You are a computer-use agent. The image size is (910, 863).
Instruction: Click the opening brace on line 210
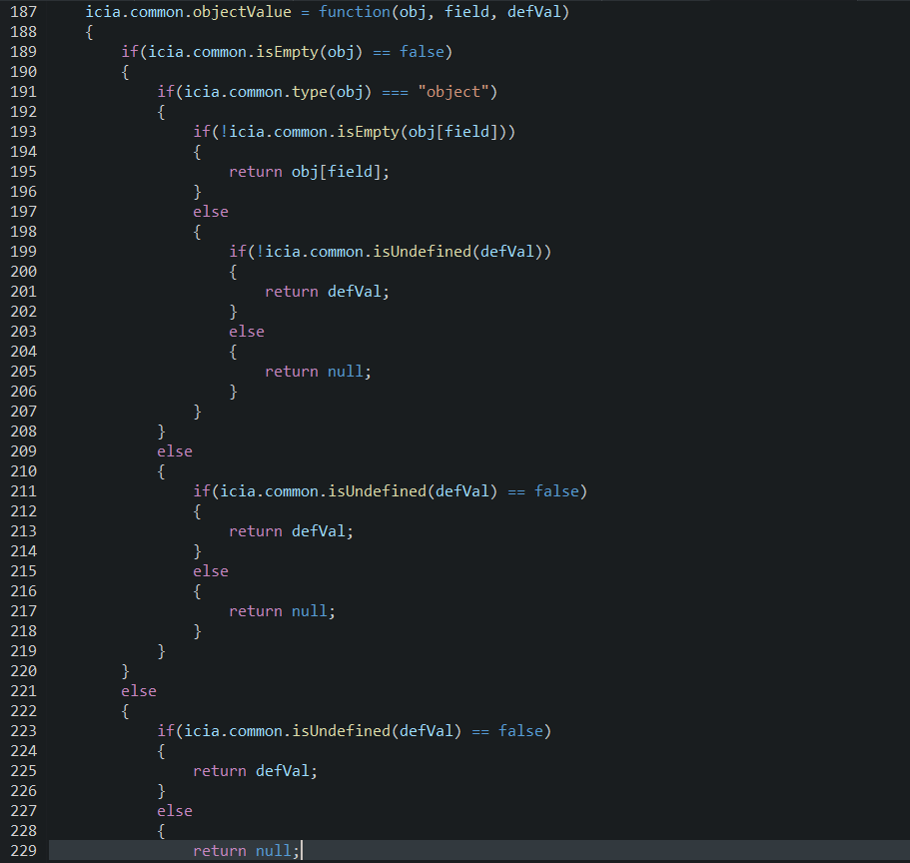coord(162,471)
